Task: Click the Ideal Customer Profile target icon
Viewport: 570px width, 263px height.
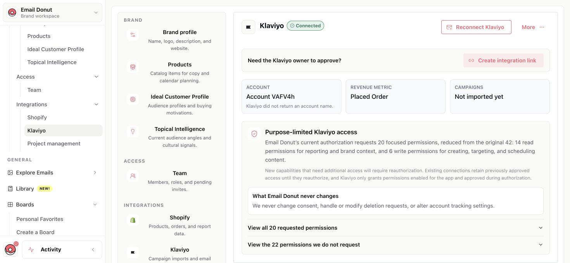Action: (133, 99)
